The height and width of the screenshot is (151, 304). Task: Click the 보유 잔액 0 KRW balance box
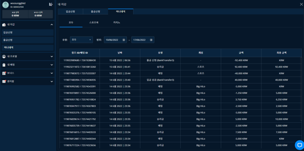tap(15, 14)
